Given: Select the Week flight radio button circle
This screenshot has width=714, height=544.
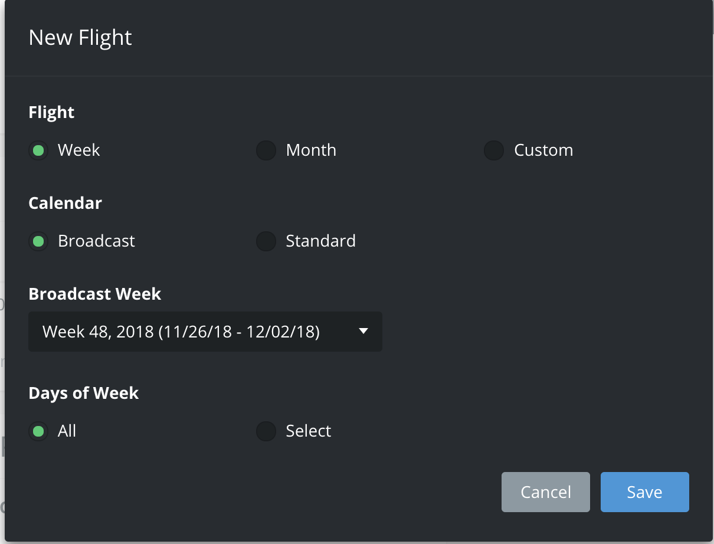Looking at the screenshot, I should point(38,150).
